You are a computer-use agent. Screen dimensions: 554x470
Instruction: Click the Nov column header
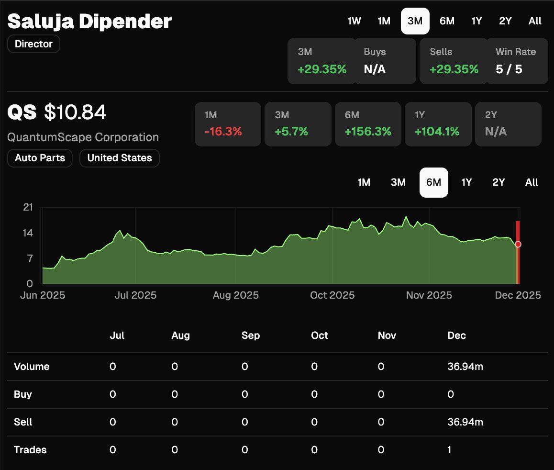387,336
